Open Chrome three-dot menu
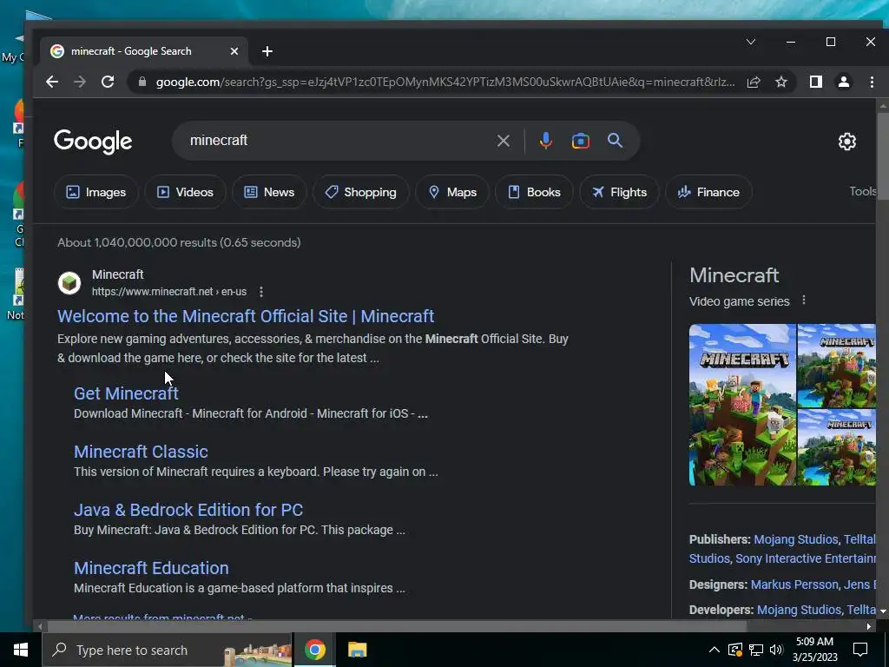Screen dimensions: 889x667 coord(872,83)
